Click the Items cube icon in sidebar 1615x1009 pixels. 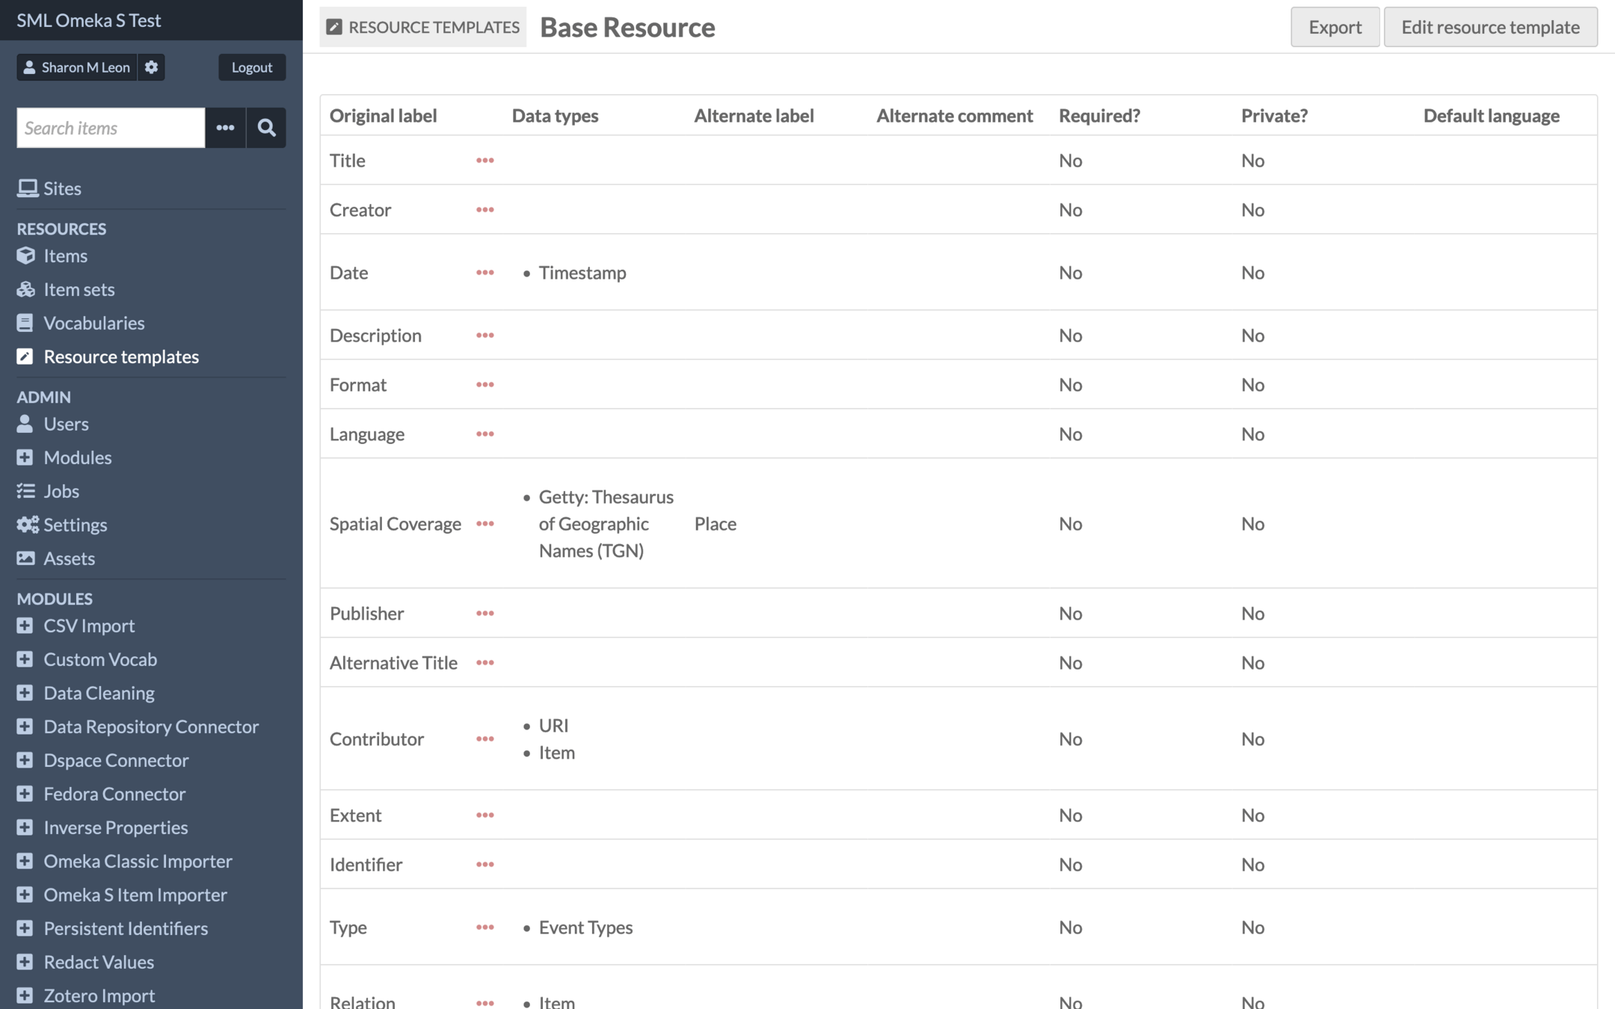[25, 256]
